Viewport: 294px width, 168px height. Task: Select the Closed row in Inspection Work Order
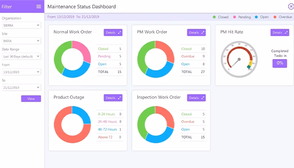pyautogui.click(x=193, y=114)
